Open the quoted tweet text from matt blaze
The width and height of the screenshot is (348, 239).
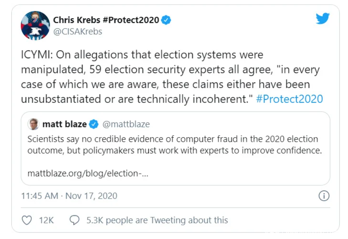point(174,145)
